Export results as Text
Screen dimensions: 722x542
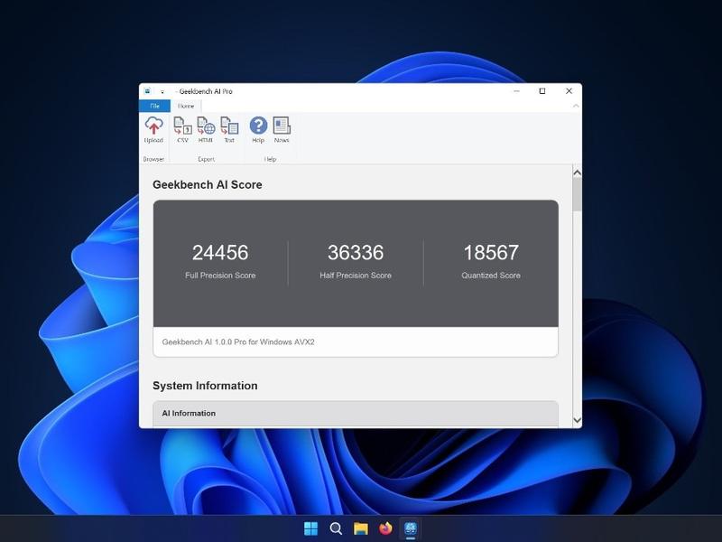229,130
